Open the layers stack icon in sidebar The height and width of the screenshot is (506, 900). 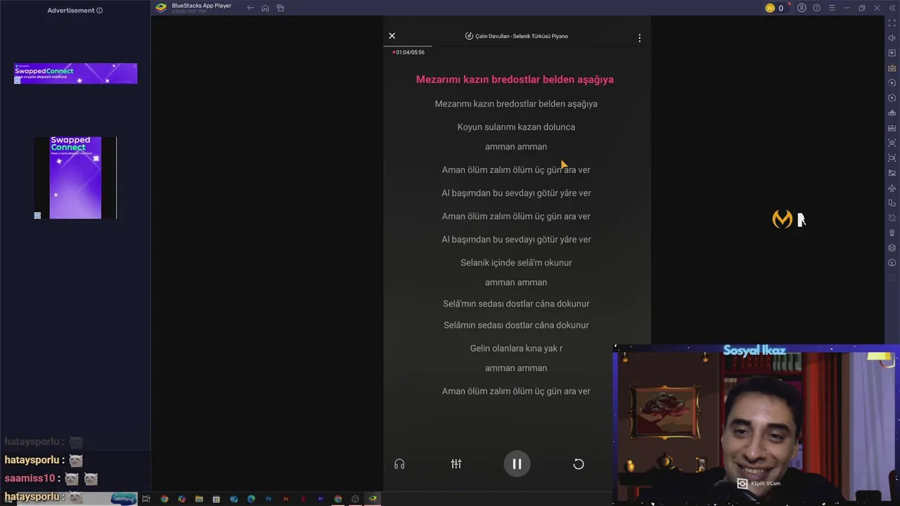892,248
